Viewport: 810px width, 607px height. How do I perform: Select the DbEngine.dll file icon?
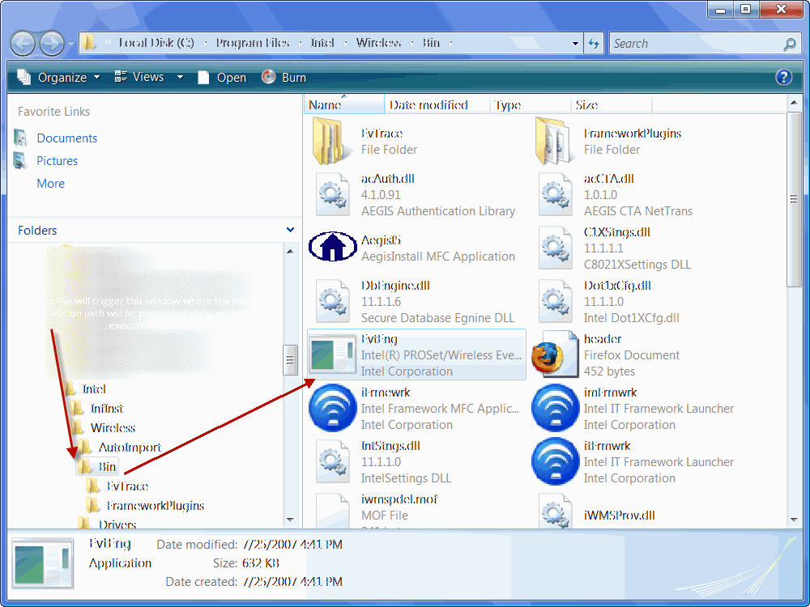click(x=334, y=301)
